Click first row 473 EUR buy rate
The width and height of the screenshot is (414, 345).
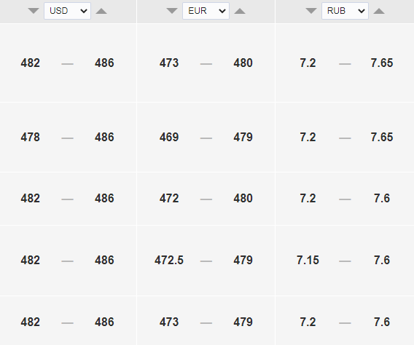[169, 63]
